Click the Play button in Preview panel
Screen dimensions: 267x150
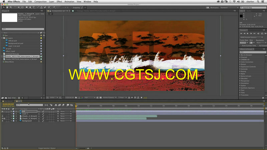(x=248, y=34)
